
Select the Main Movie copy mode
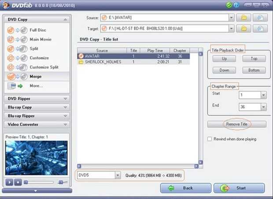coord(37,40)
